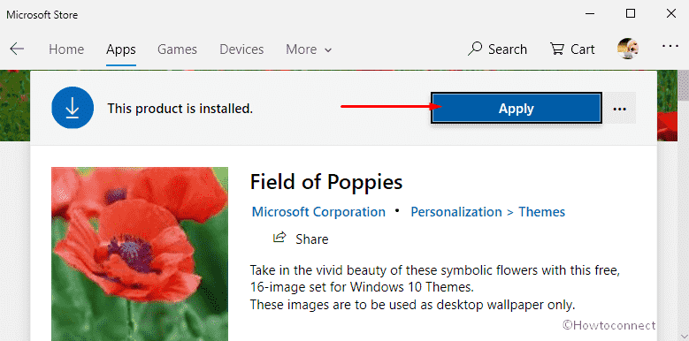Open more options beside Apply button
This screenshot has width=689, height=341.
(620, 109)
